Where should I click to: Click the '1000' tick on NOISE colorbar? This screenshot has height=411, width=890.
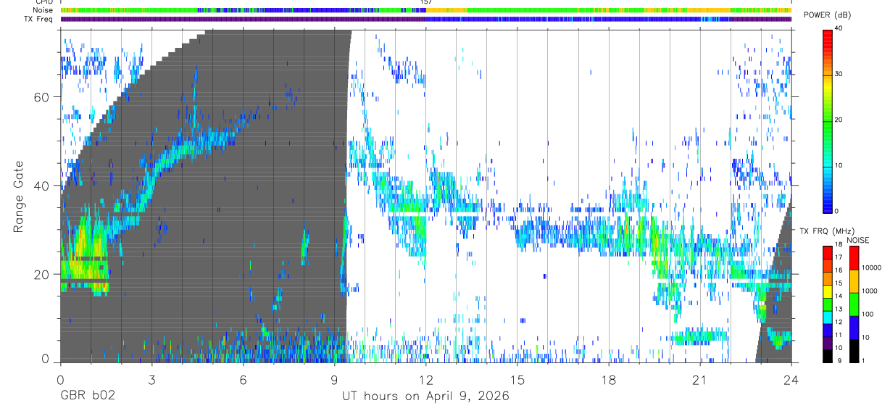tap(870, 291)
